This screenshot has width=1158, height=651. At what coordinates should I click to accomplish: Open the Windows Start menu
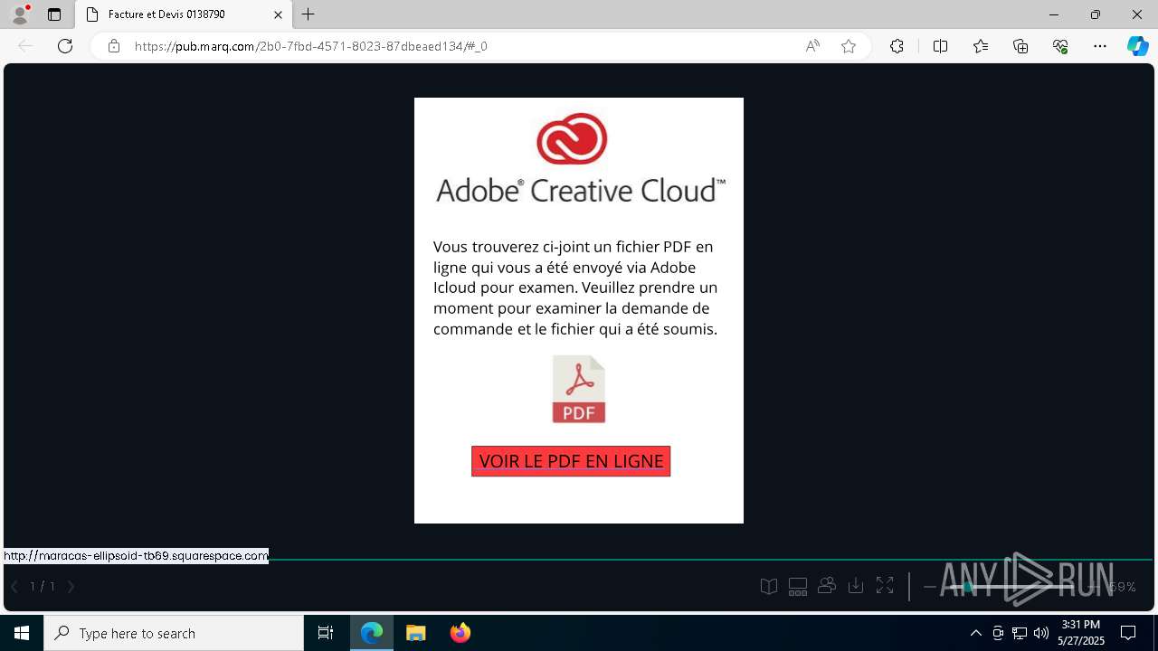(22, 633)
